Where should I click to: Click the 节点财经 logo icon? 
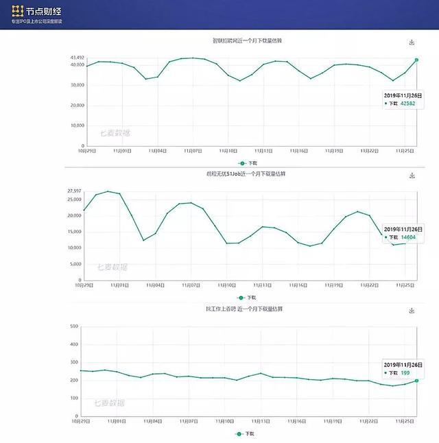click(18, 11)
